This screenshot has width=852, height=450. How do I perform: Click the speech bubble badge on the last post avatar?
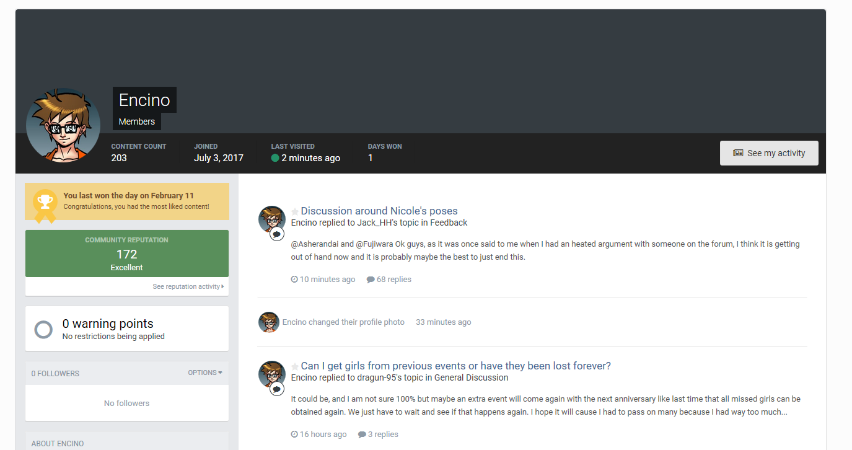pyautogui.click(x=277, y=389)
